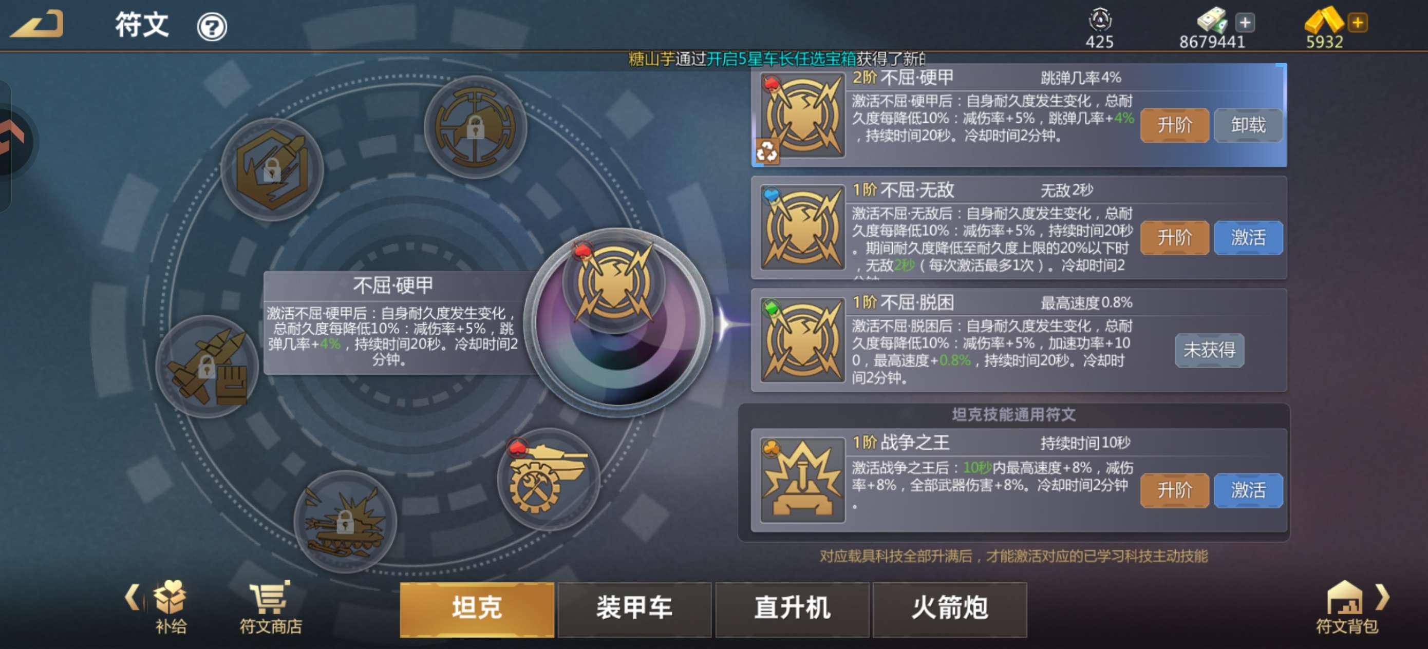This screenshot has height=649, width=1428.
Task: Open the help question mark icon
Action: tap(212, 27)
